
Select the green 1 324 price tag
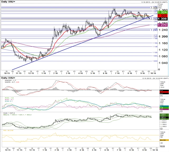tap(163, 12)
